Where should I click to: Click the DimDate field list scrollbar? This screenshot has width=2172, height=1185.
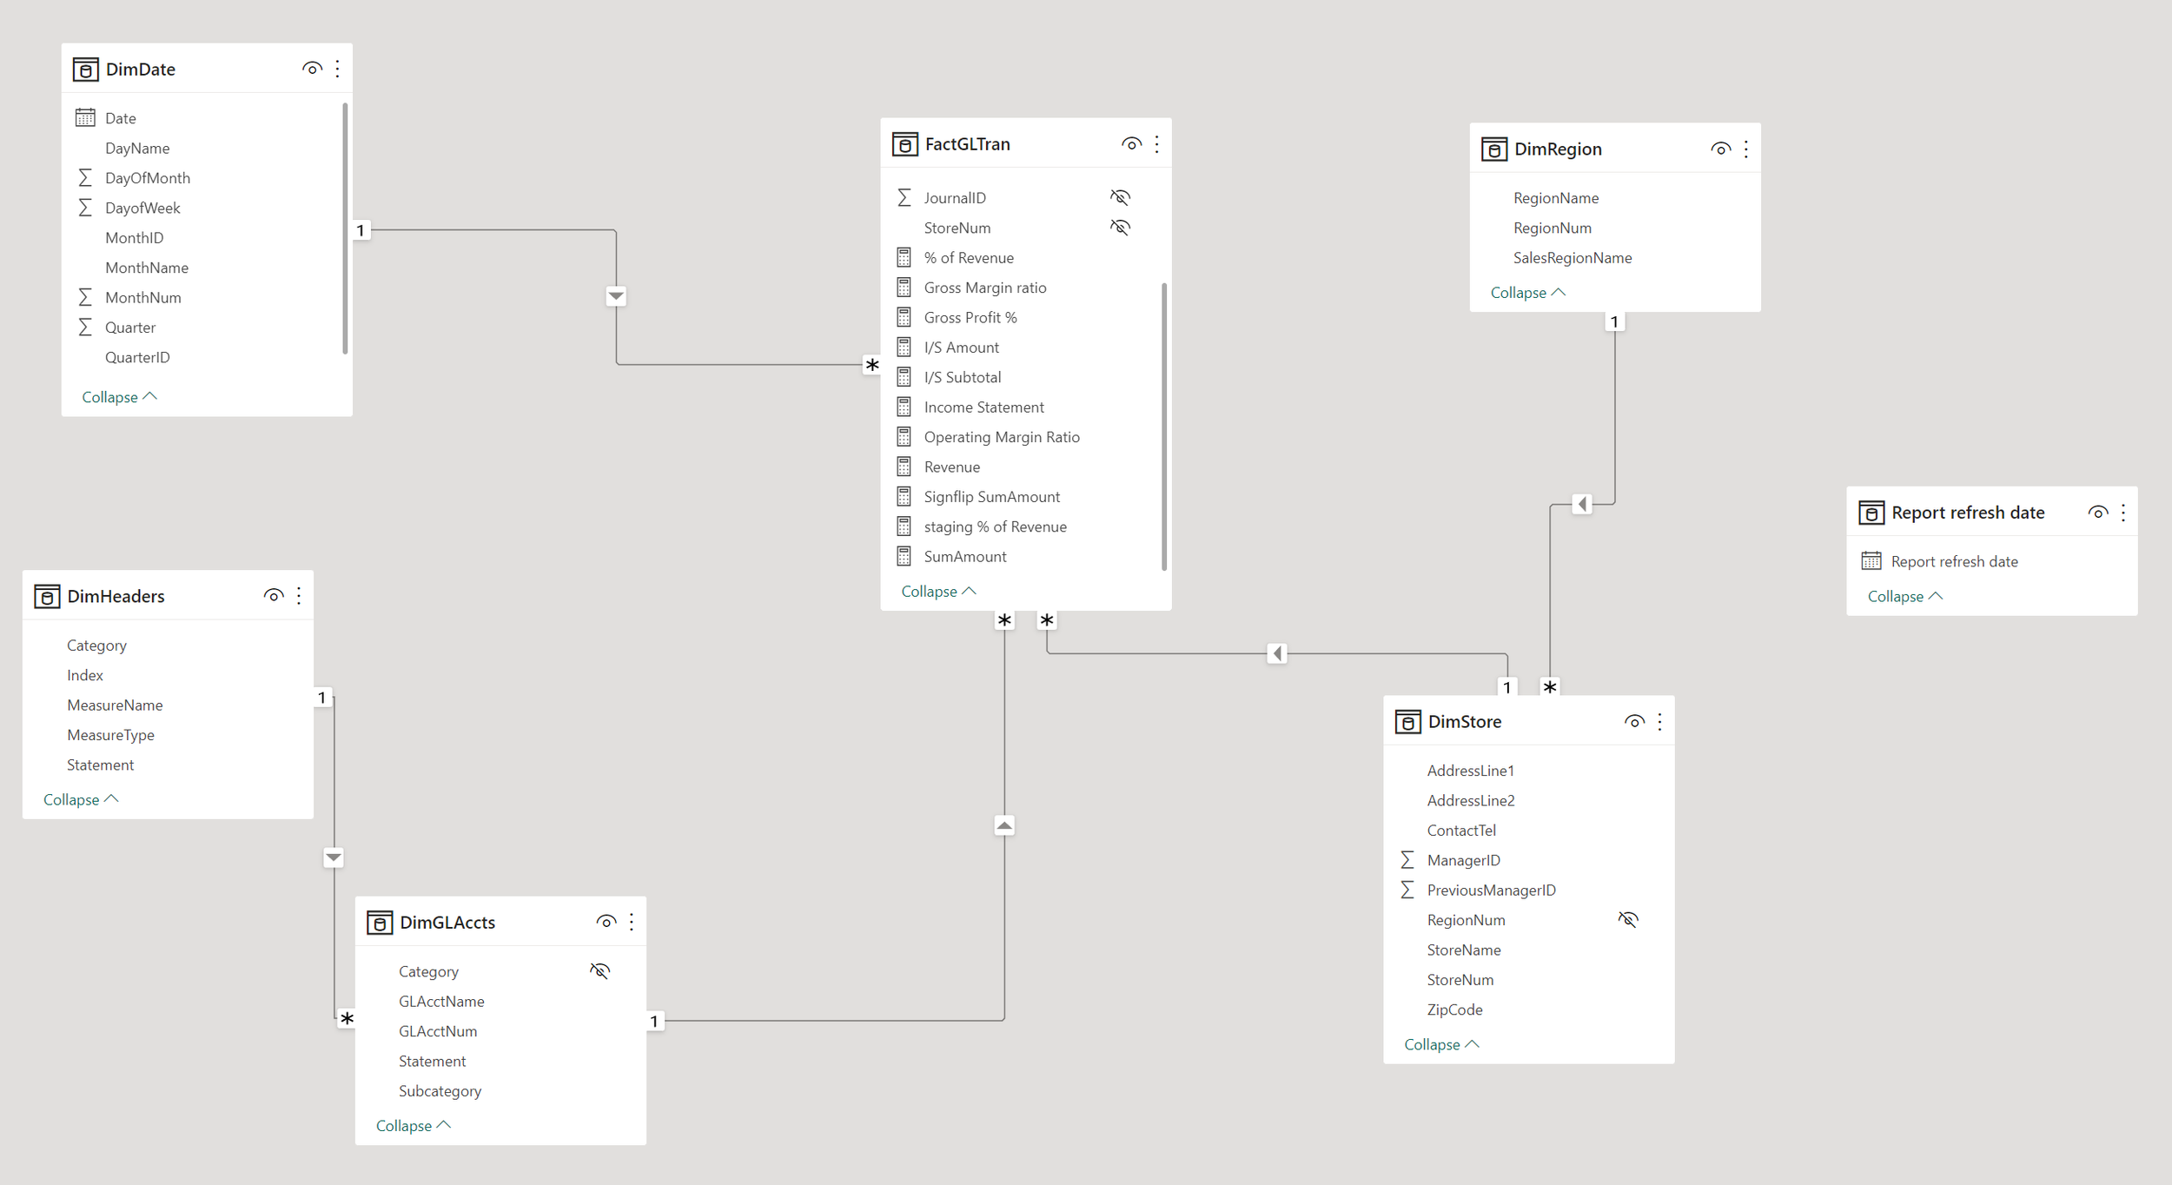pyautogui.click(x=345, y=228)
